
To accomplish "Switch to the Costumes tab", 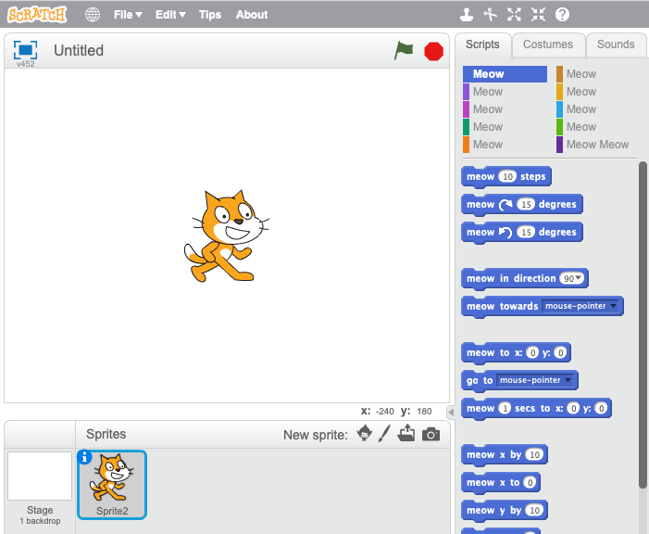I will [548, 44].
